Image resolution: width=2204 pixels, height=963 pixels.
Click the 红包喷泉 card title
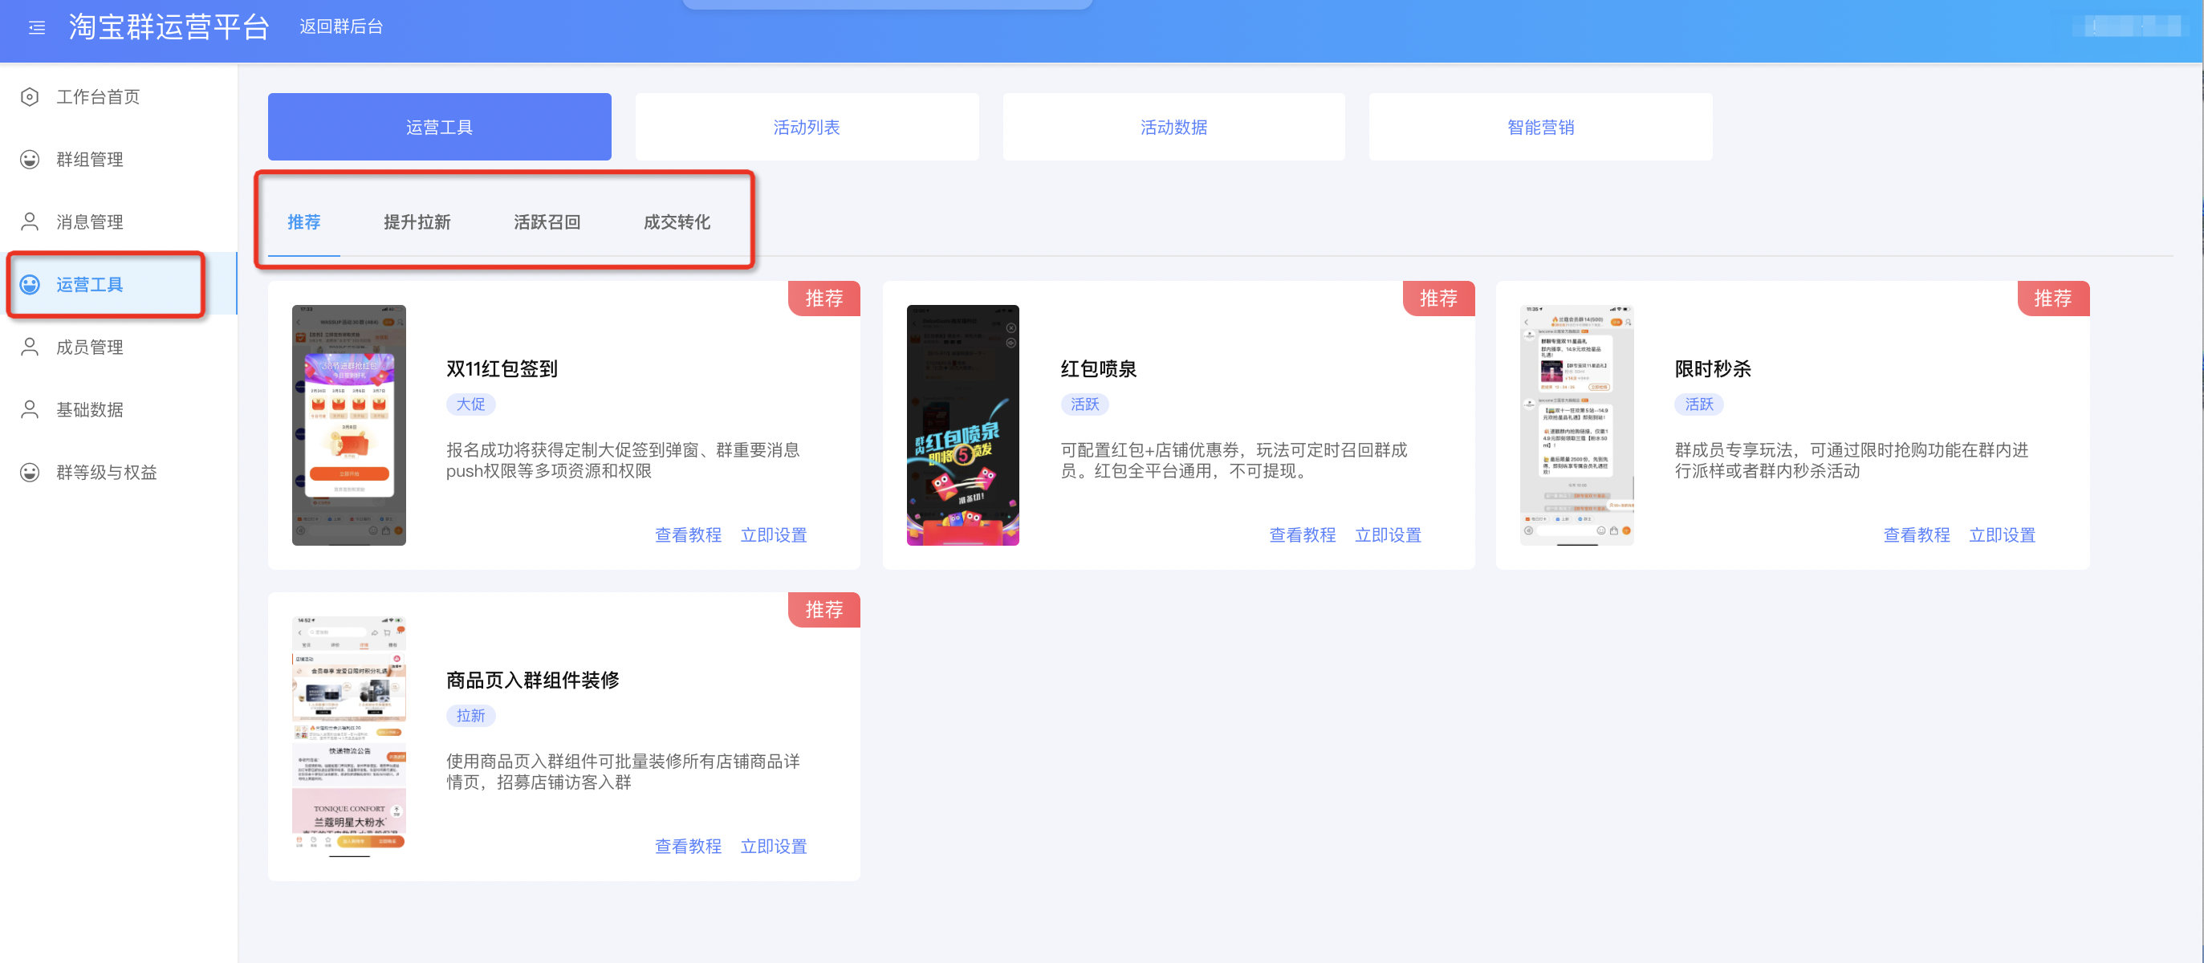click(1099, 368)
